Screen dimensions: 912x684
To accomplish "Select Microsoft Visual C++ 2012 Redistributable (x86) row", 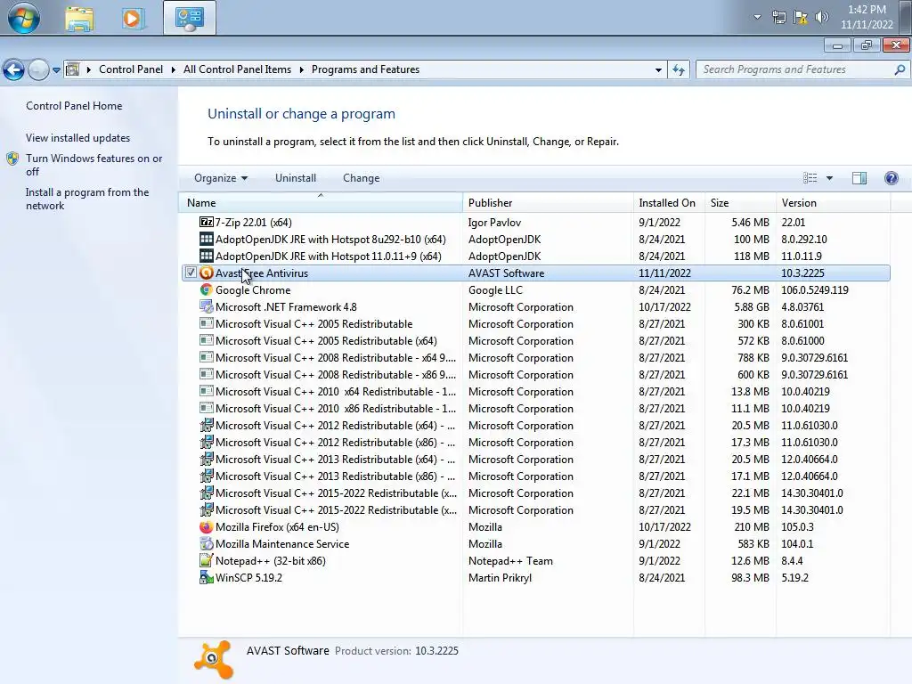I will coord(535,442).
